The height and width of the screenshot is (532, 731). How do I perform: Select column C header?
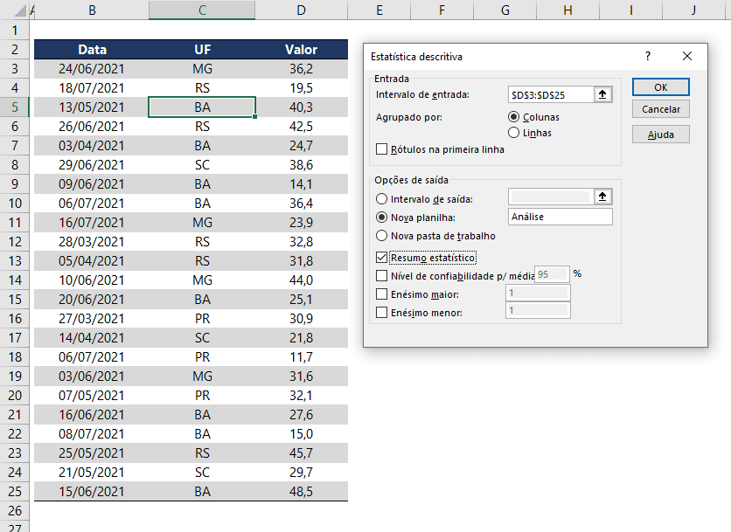click(x=202, y=10)
